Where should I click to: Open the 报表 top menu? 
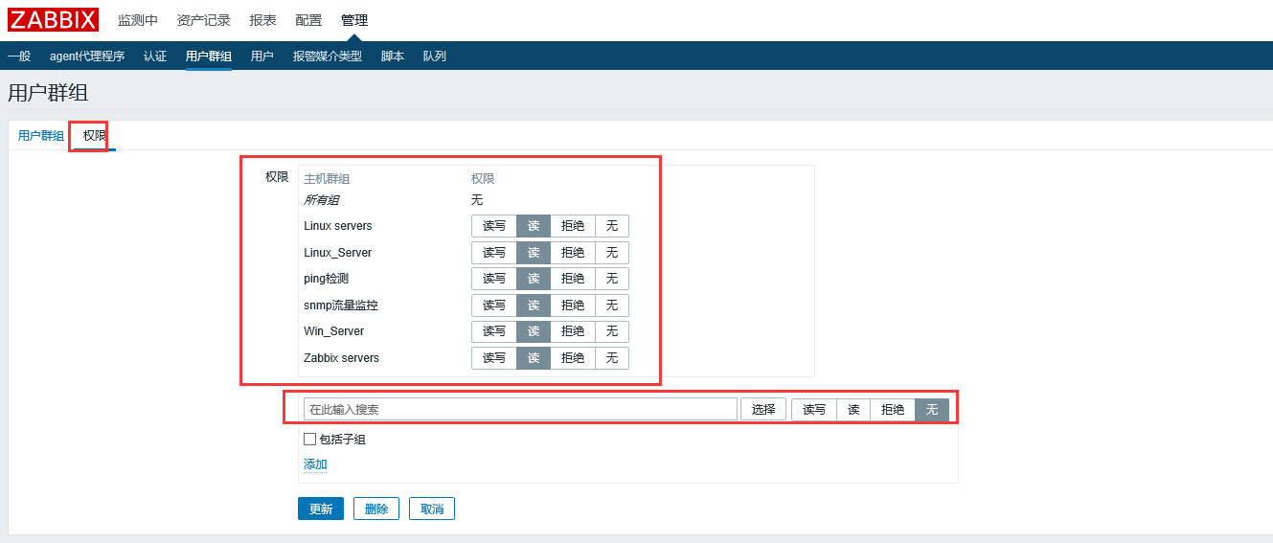pos(263,20)
